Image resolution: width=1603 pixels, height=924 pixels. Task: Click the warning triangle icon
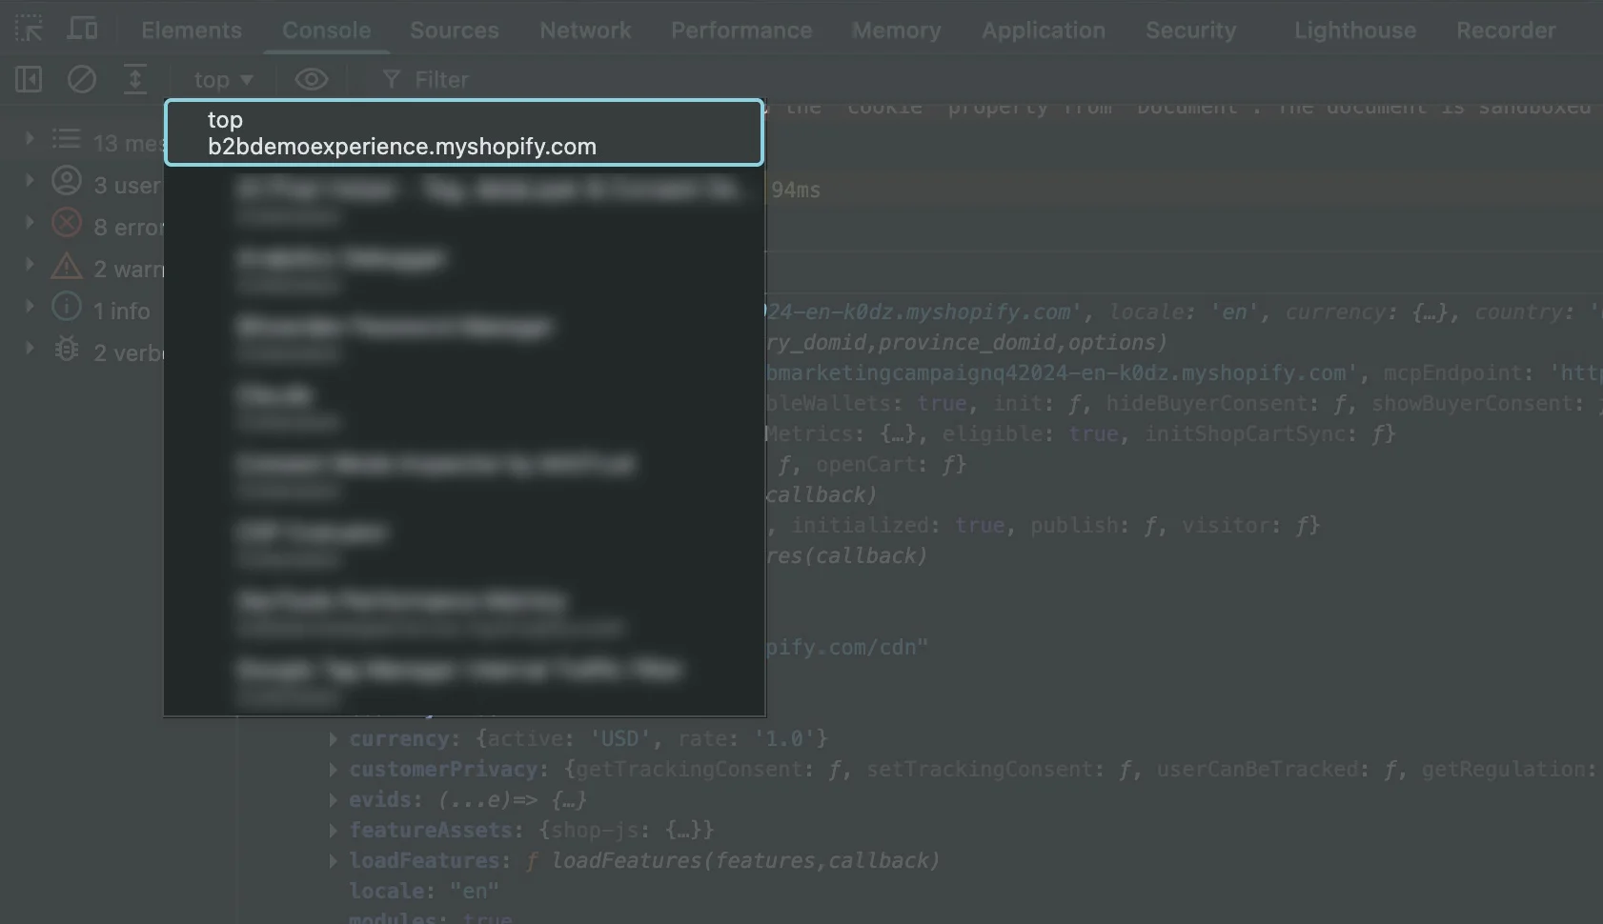point(67,266)
